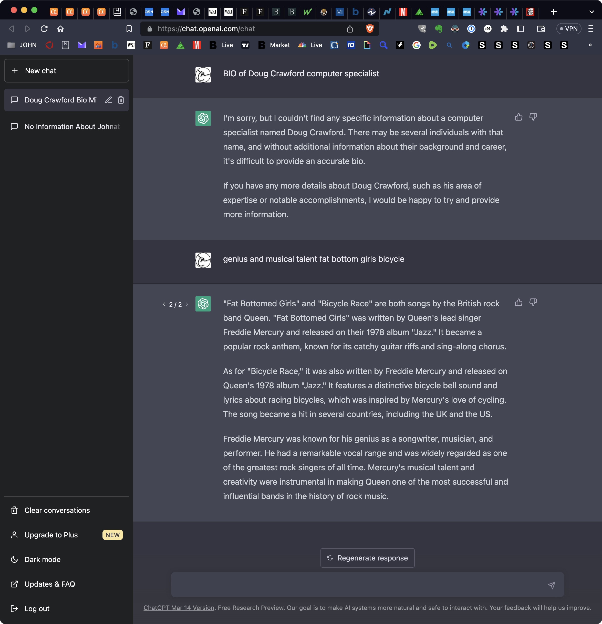This screenshot has height=624, width=602.
Task: Open ChatGPT Mar 14 Version link
Action: tap(179, 607)
